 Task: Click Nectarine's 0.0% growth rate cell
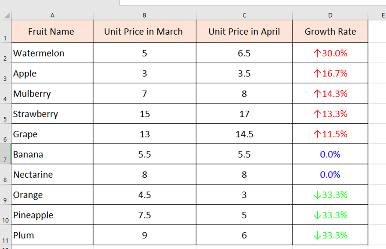tap(330, 174)
